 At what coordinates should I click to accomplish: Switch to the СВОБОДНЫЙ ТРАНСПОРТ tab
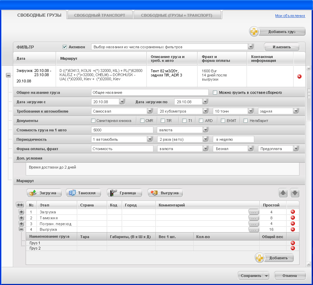99,15
